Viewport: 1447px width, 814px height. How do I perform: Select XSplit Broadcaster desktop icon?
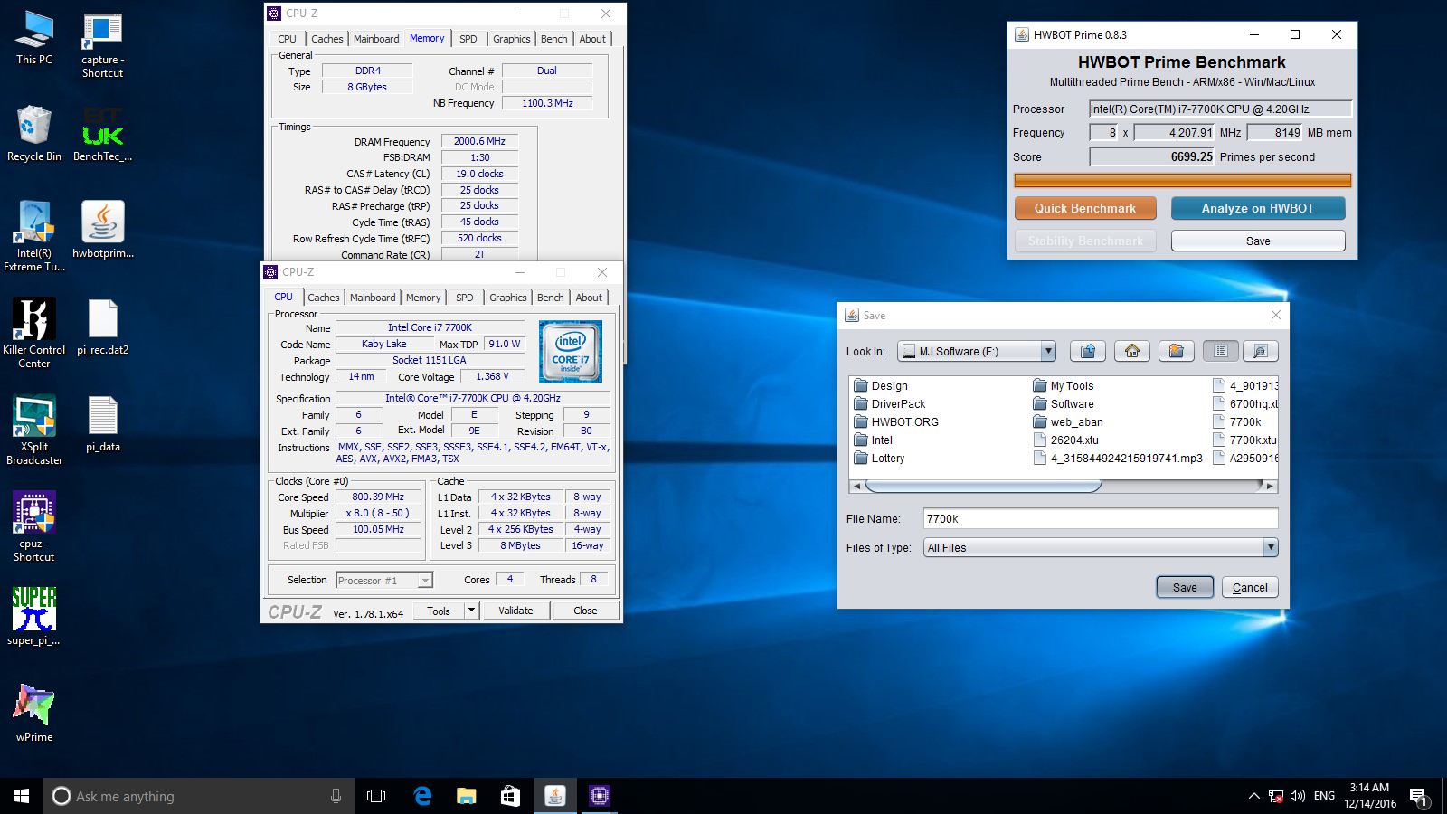tap(34, 430)
